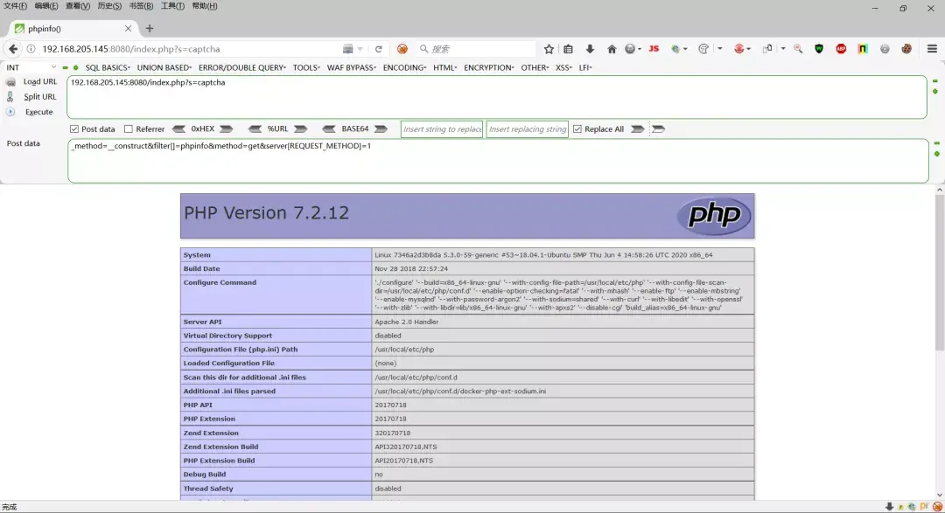Click the yellow-green 'n' extension icon
The width and height of the screenshot is (945, 513).
click(x=863, y=49)
